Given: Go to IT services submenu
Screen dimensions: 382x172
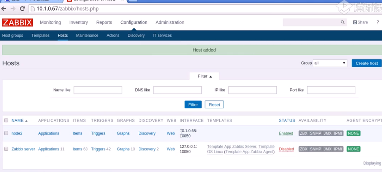Looking at the screenshot, I should pos(162,36).
